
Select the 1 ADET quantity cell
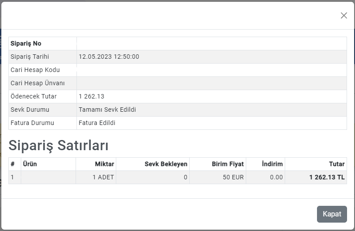103,177
